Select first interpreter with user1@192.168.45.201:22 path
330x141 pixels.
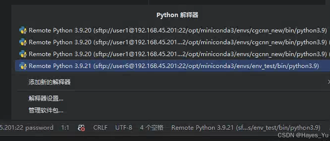173,30
